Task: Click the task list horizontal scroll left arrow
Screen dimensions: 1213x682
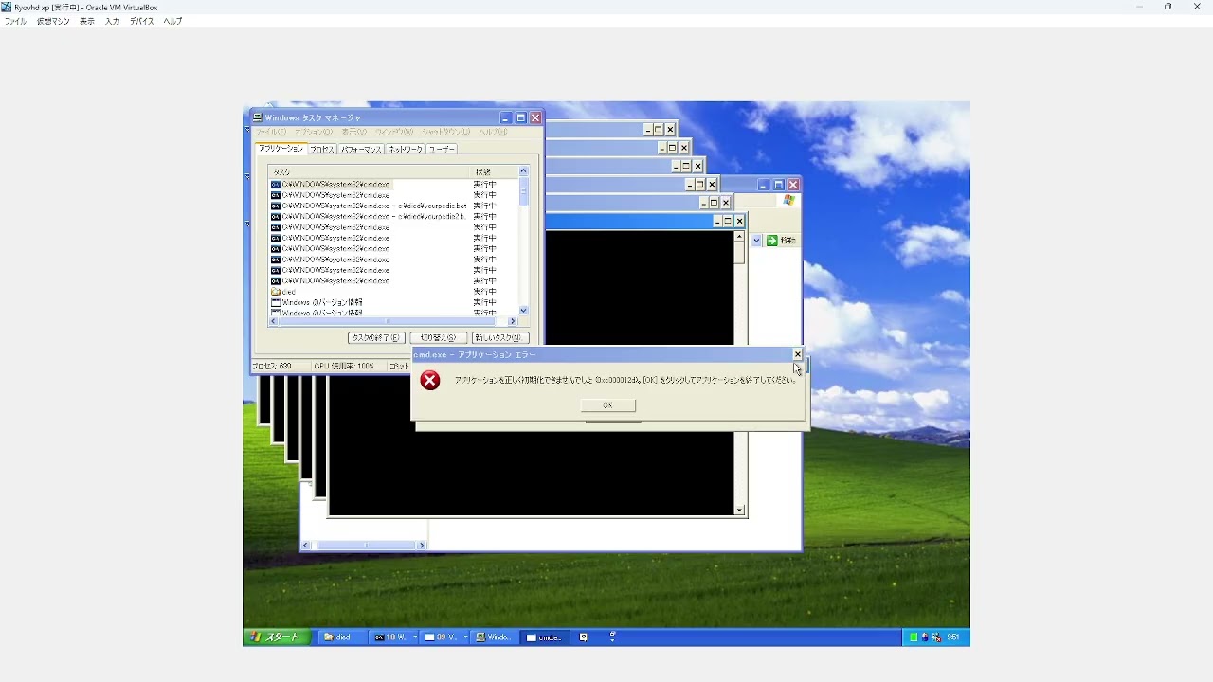Action: tap(275, 321)
